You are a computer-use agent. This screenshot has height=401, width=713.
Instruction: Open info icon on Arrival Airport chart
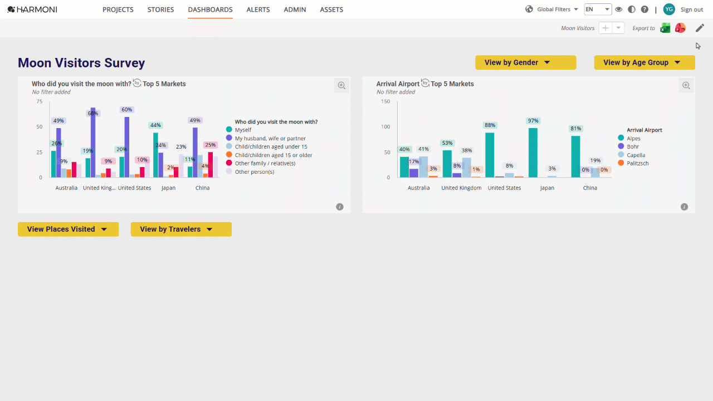tap(685, 207)
